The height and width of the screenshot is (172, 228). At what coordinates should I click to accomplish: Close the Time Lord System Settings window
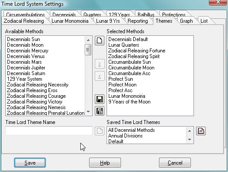(x=218, y=2)
